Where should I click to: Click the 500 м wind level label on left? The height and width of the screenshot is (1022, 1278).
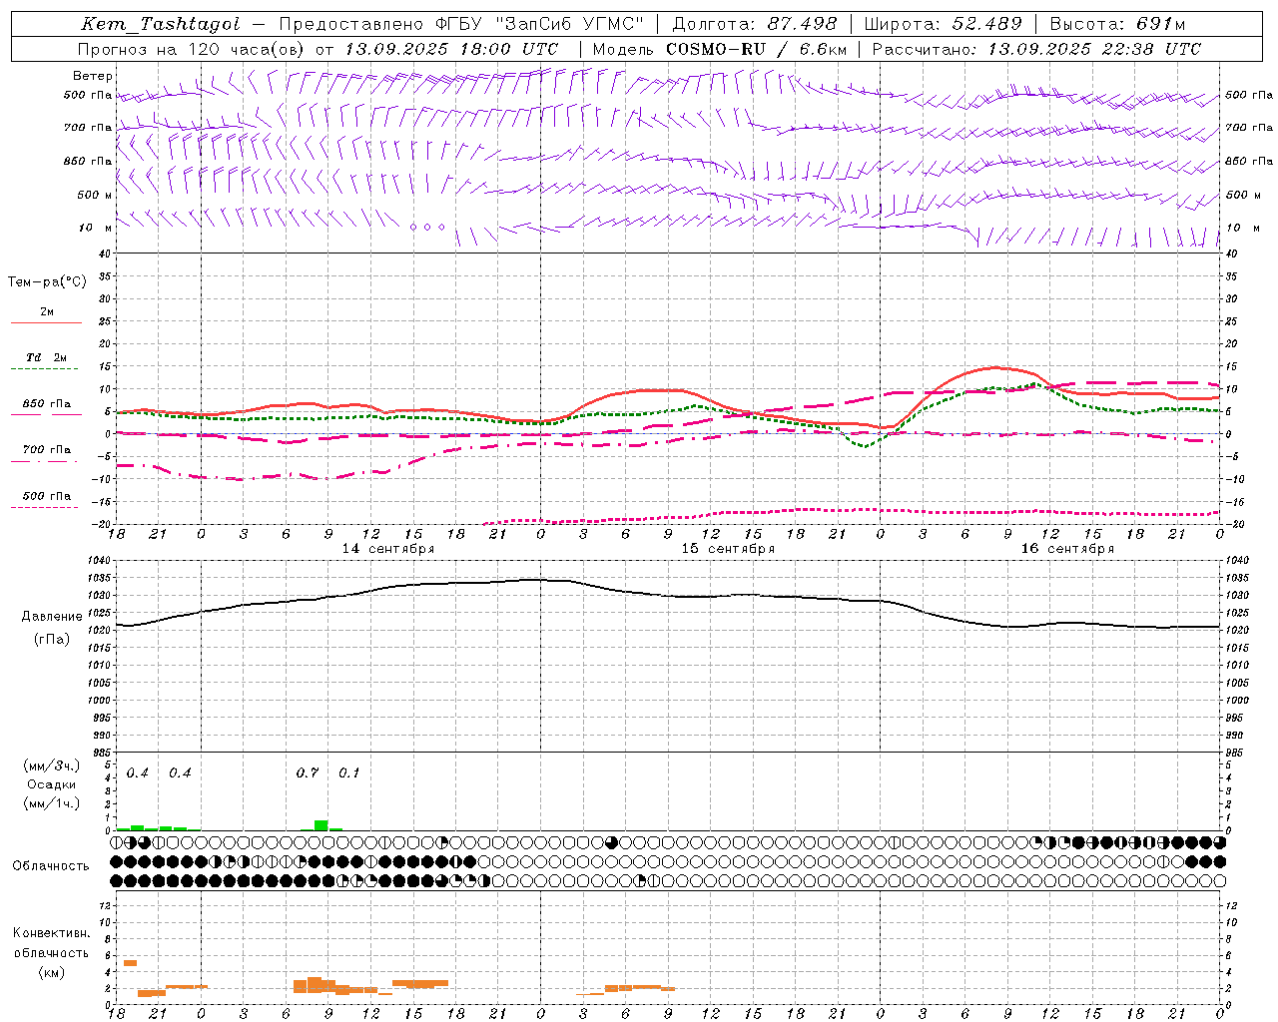coord(95,195)
